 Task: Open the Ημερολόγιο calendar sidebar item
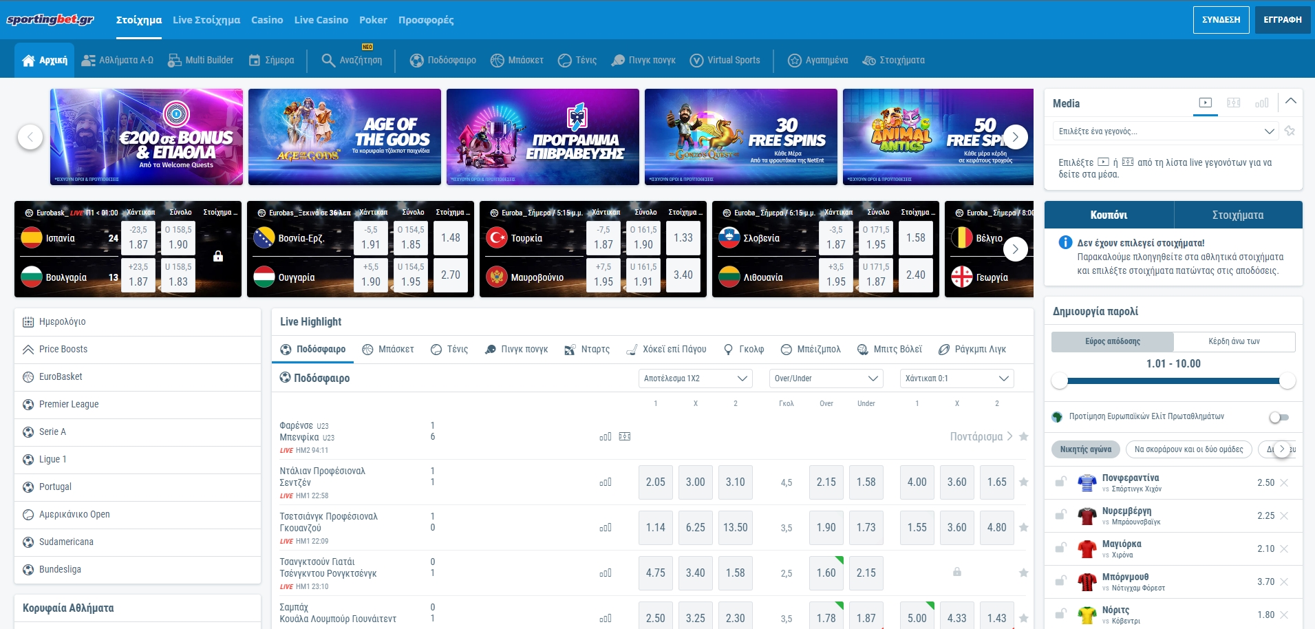138,322
